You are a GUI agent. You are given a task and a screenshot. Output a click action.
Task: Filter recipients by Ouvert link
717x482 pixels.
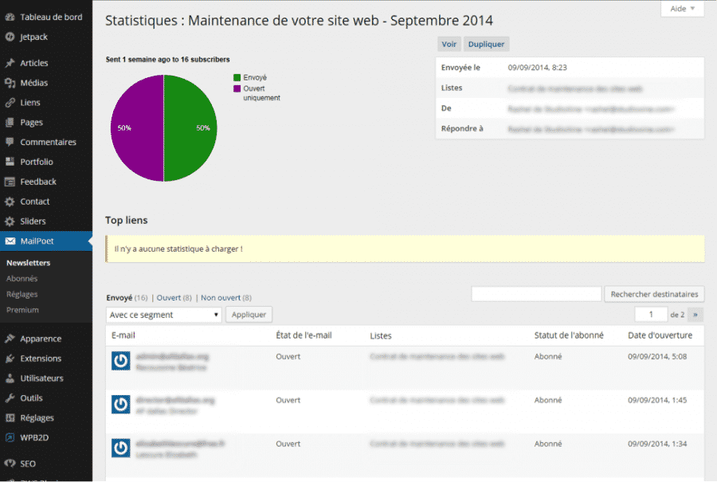pyautogui.click(x=168, y=298)
